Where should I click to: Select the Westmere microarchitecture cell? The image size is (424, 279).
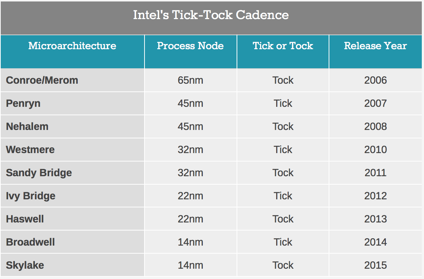[72, 150]
